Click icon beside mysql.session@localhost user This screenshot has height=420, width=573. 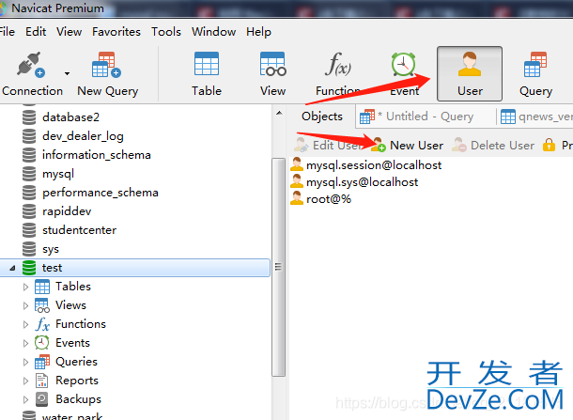pyautogui.click(x=297, y=164)
